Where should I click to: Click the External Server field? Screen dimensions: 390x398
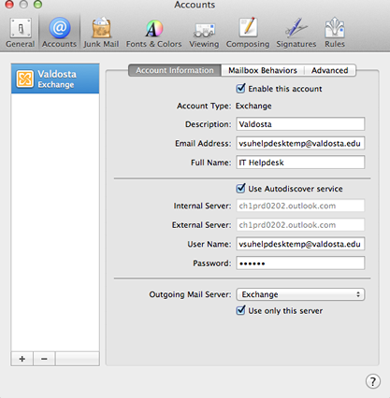tap(300, 225)
